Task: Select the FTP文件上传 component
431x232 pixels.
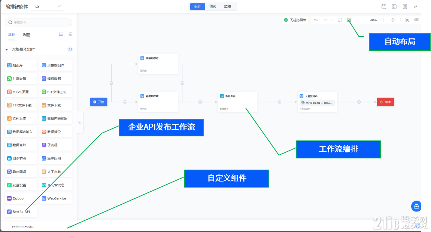Action: coord(56,92)
